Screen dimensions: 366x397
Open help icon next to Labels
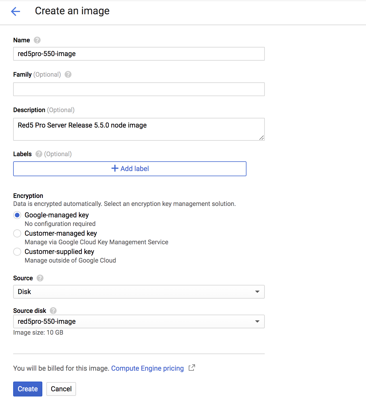pyautogui.click(x=39, y=154)
